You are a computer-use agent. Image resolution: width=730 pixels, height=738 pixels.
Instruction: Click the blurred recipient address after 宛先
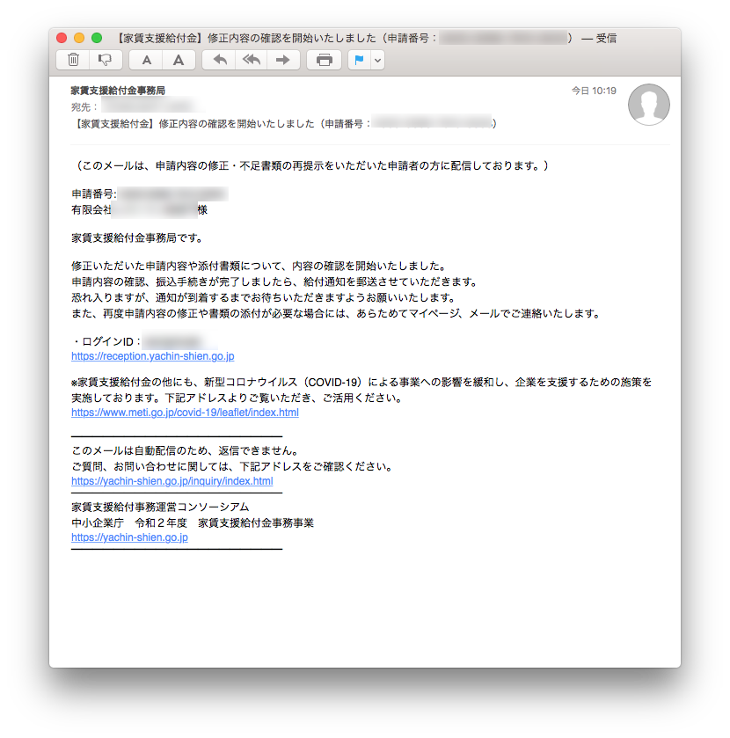coord(145,106)
